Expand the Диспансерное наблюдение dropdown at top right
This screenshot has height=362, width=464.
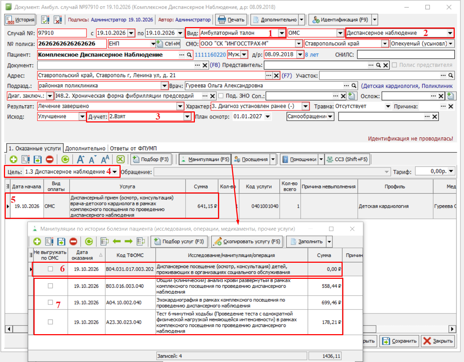450,33
